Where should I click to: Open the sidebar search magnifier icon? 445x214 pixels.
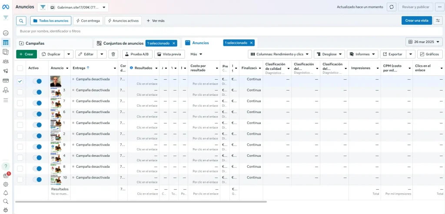(x=6, y=201)
